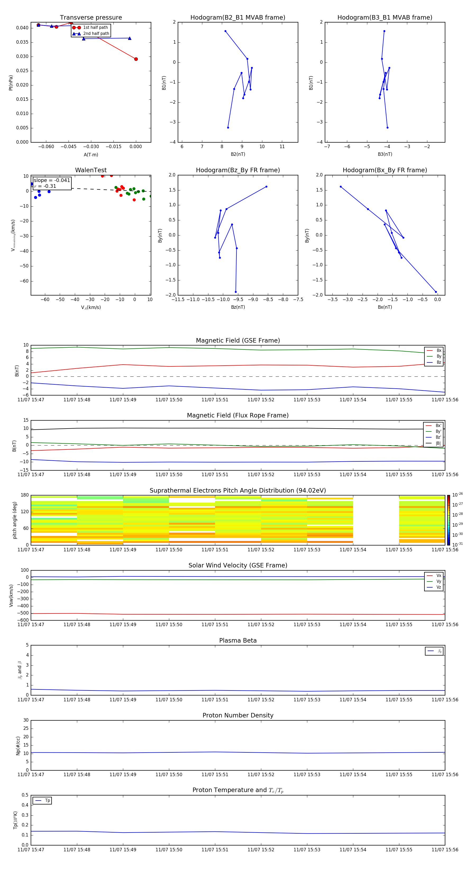Viewport: 476px width, 873px height.
Task: Click the lowest point in the Bz_By hodogram
Action: 236,292
